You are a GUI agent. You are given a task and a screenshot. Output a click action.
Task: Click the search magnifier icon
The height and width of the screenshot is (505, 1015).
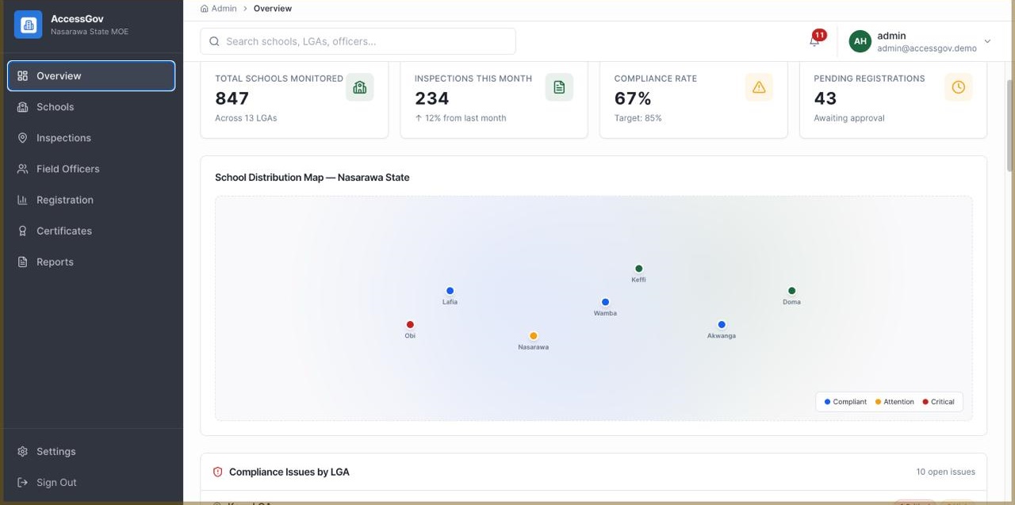click(214, 41)
